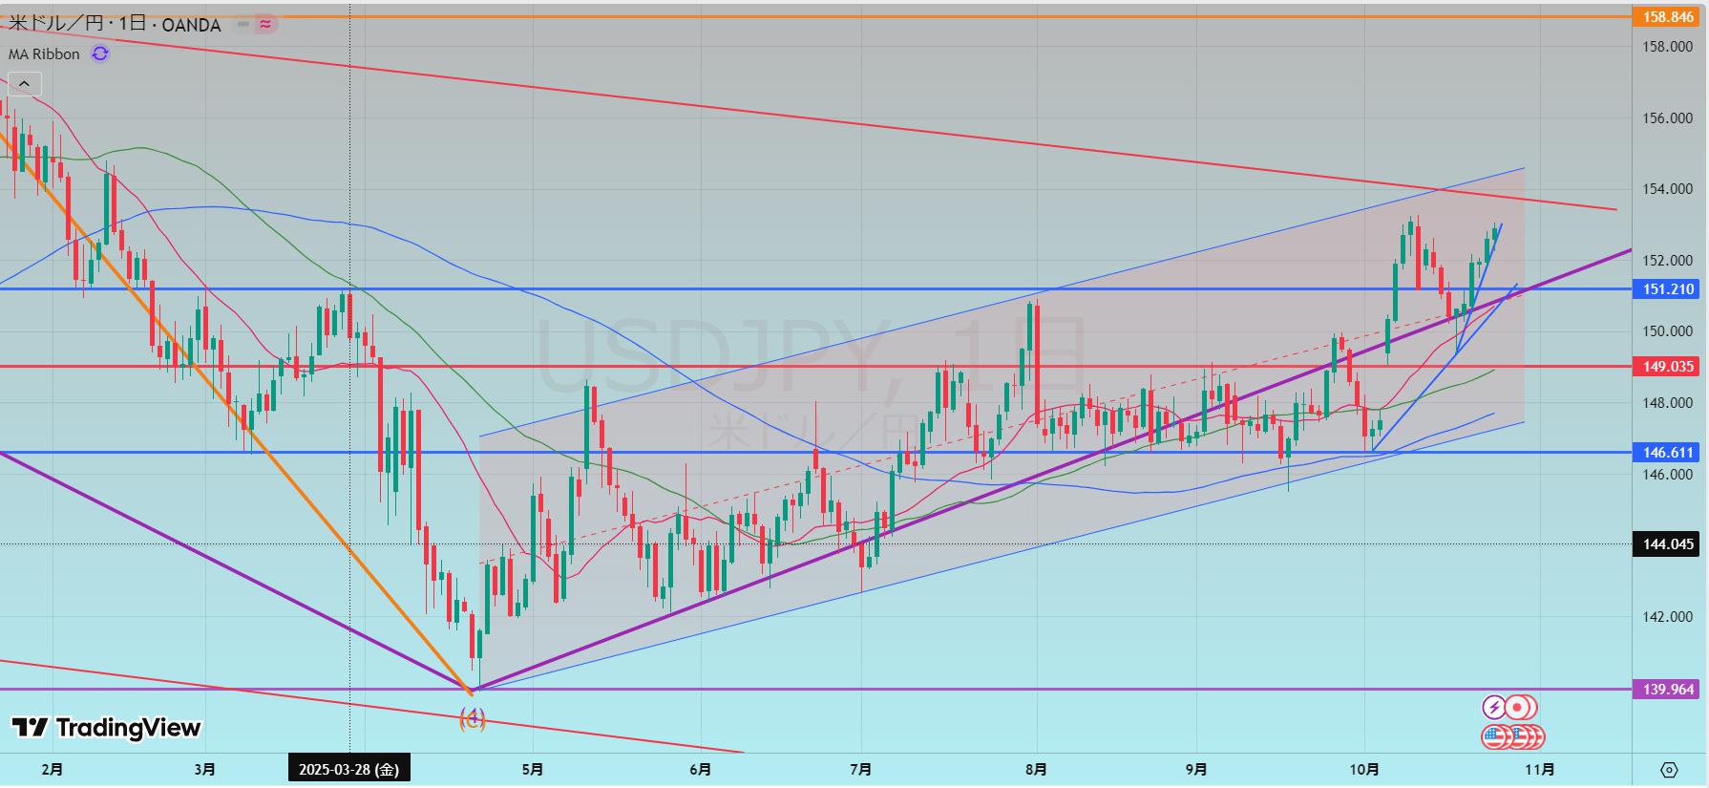Click the Japan flag economic event icon
1709x788 pixels.
click(x=1518, y=708)
